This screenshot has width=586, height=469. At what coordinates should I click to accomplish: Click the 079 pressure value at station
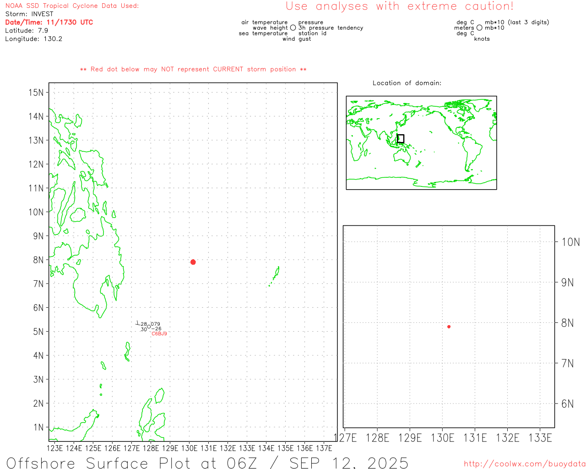click(156, 324)
